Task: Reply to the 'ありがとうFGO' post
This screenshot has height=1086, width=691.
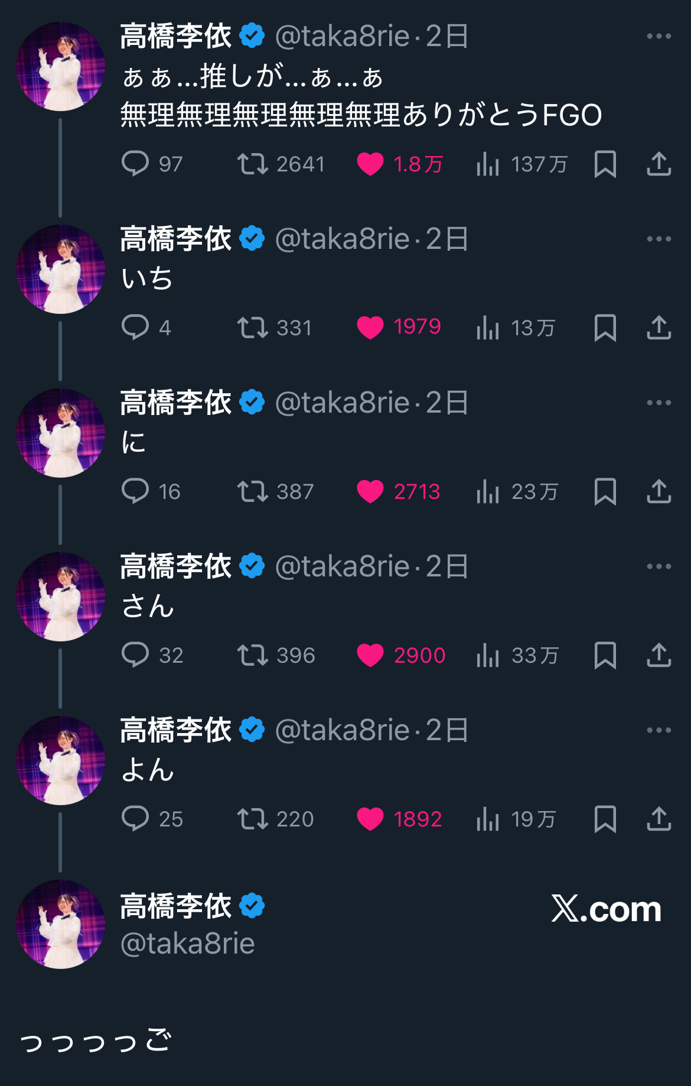Action: pos(135,164)
